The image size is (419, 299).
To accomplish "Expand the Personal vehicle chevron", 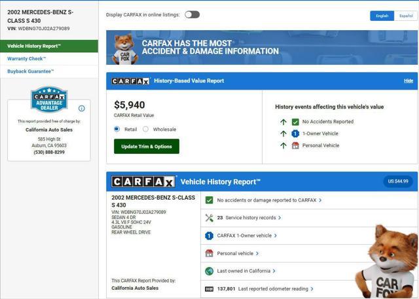I will coord(257,253).
